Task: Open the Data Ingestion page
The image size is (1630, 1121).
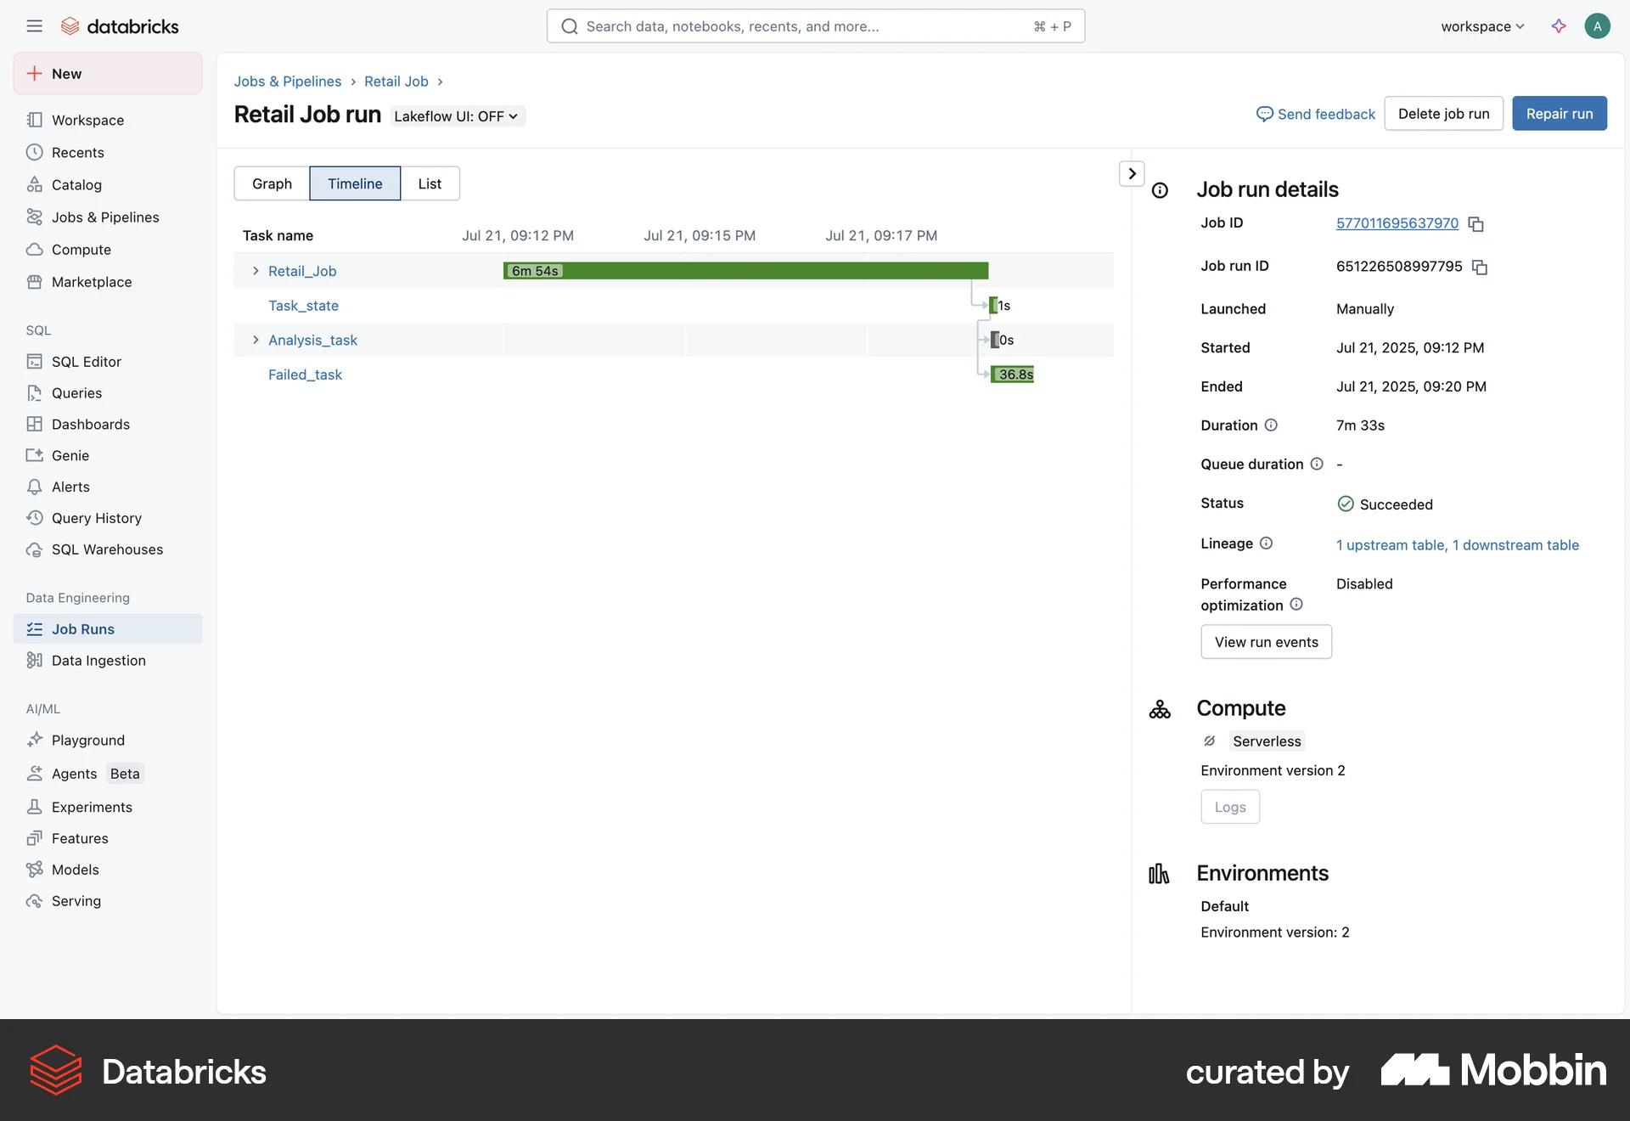Action: [98, 660]
